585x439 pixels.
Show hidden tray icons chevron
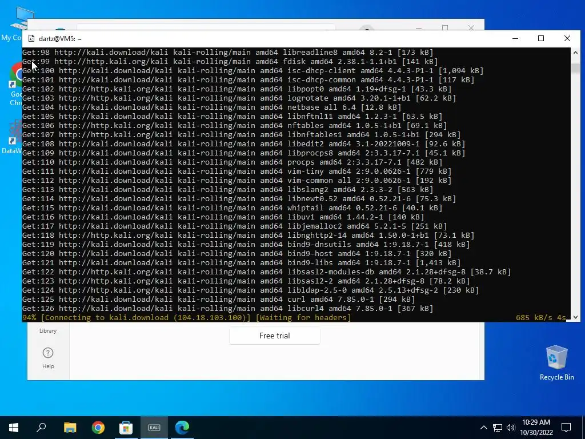tap(483, 428)
